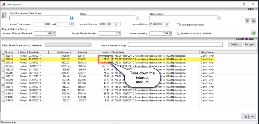Select balance 1081.81 of invoice 306819
Screen dimensions: 259x124
(x=82, y=56)
